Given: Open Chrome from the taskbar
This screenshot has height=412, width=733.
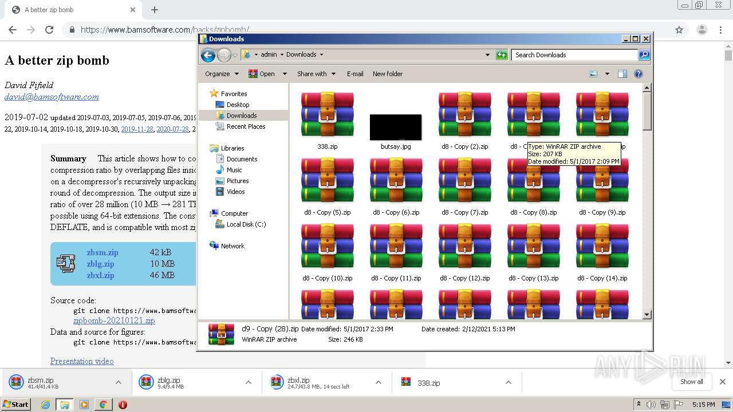Looking at the screenshot, I should click(x=103, y=405).
